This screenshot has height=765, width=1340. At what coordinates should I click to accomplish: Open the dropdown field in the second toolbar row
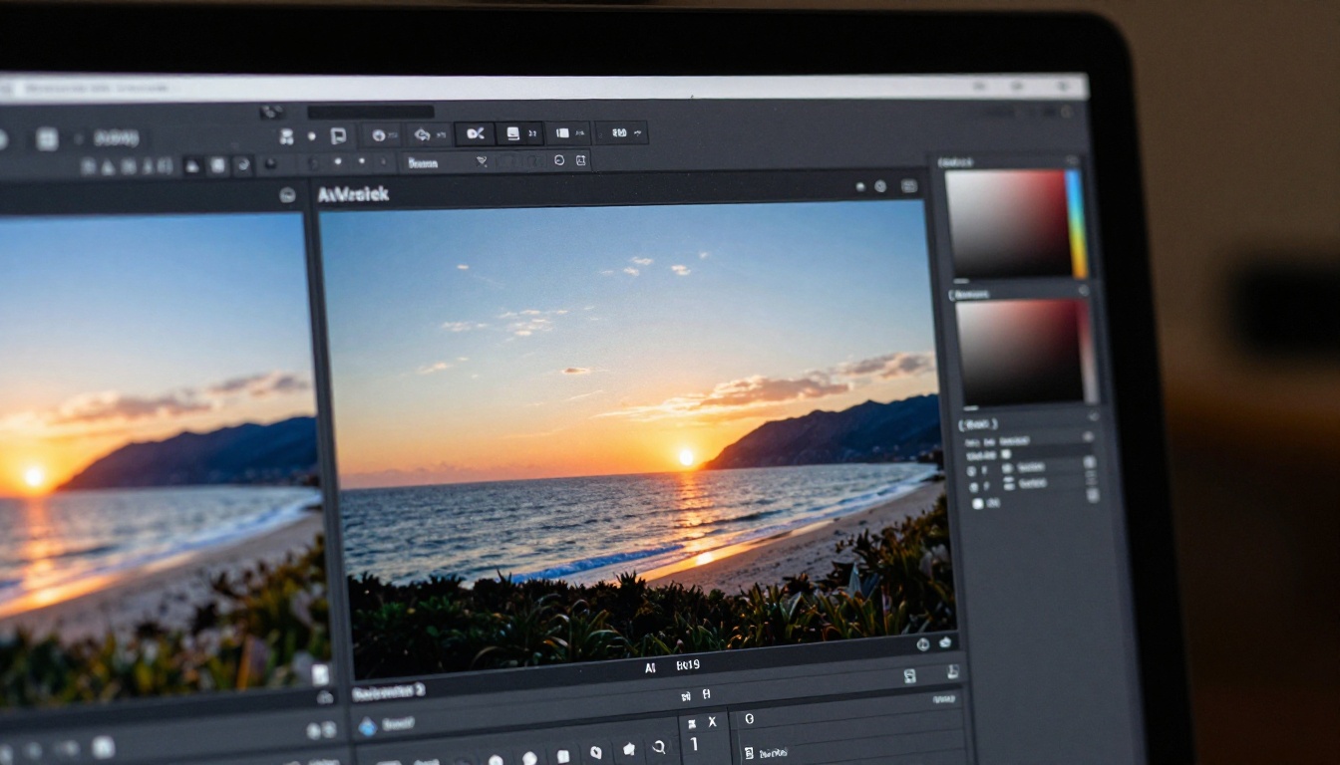(x=448, y=161)
